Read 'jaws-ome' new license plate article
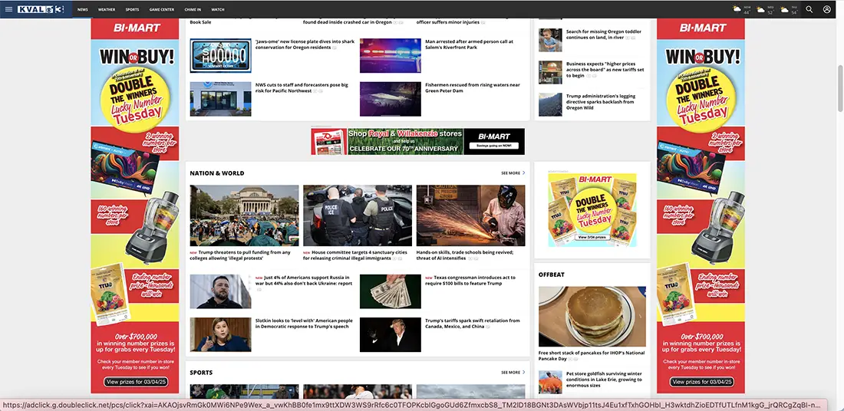The width and height of the screenshot is (844, 411). tap(305, 44)
